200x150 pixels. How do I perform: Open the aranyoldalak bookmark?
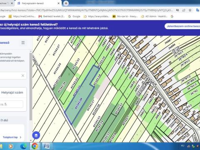tap(96, 16)
